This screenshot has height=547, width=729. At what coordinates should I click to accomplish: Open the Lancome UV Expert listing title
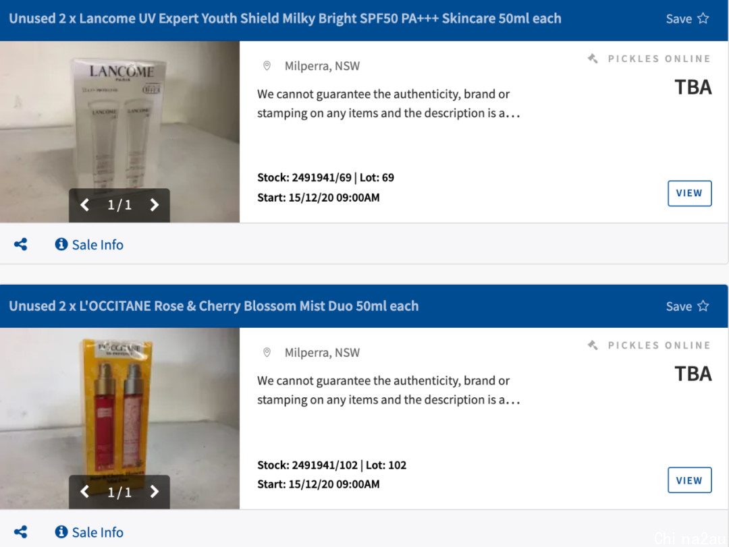click(x=285, y=19)
